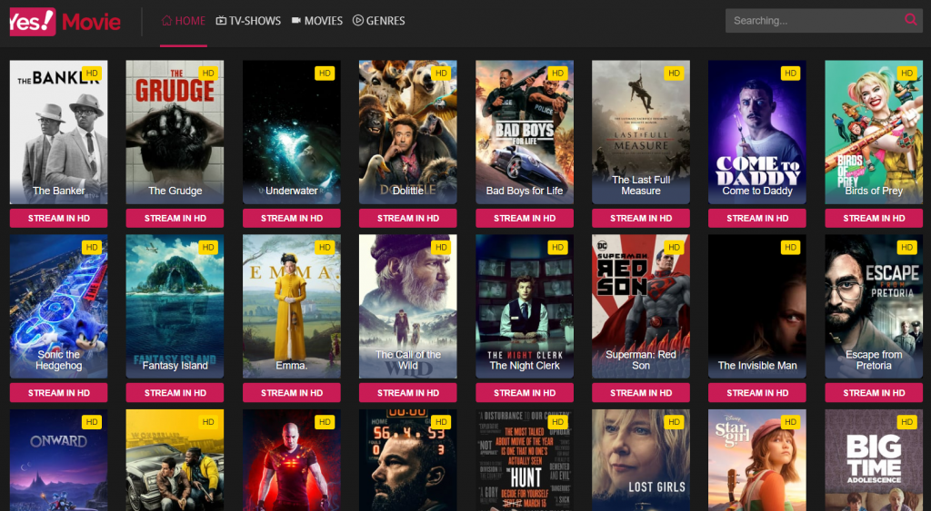Click the magnifier search icon

pyautogui.click(x=910, y=20)
